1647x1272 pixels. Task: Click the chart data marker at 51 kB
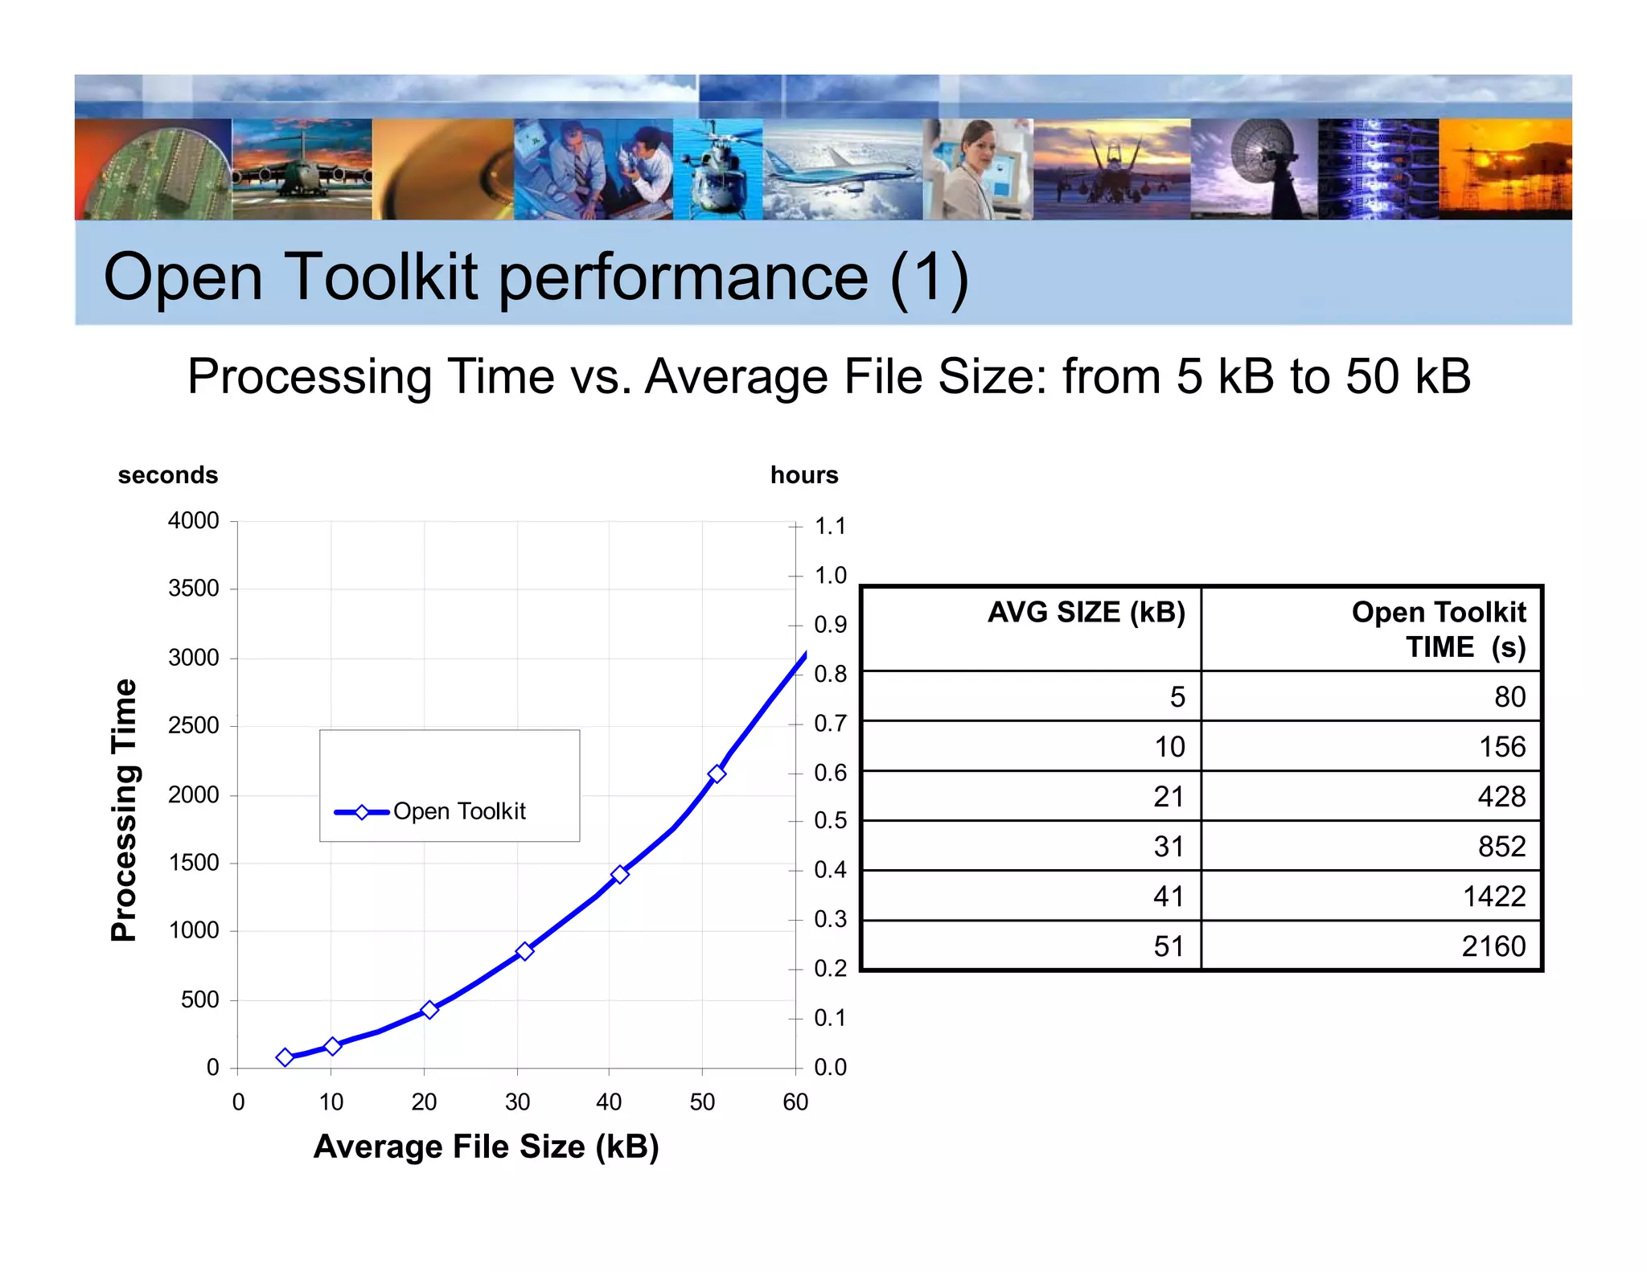717,773
